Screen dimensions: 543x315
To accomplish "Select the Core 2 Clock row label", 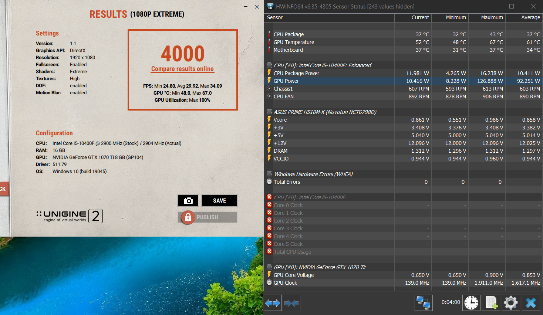I will (288, 221).
